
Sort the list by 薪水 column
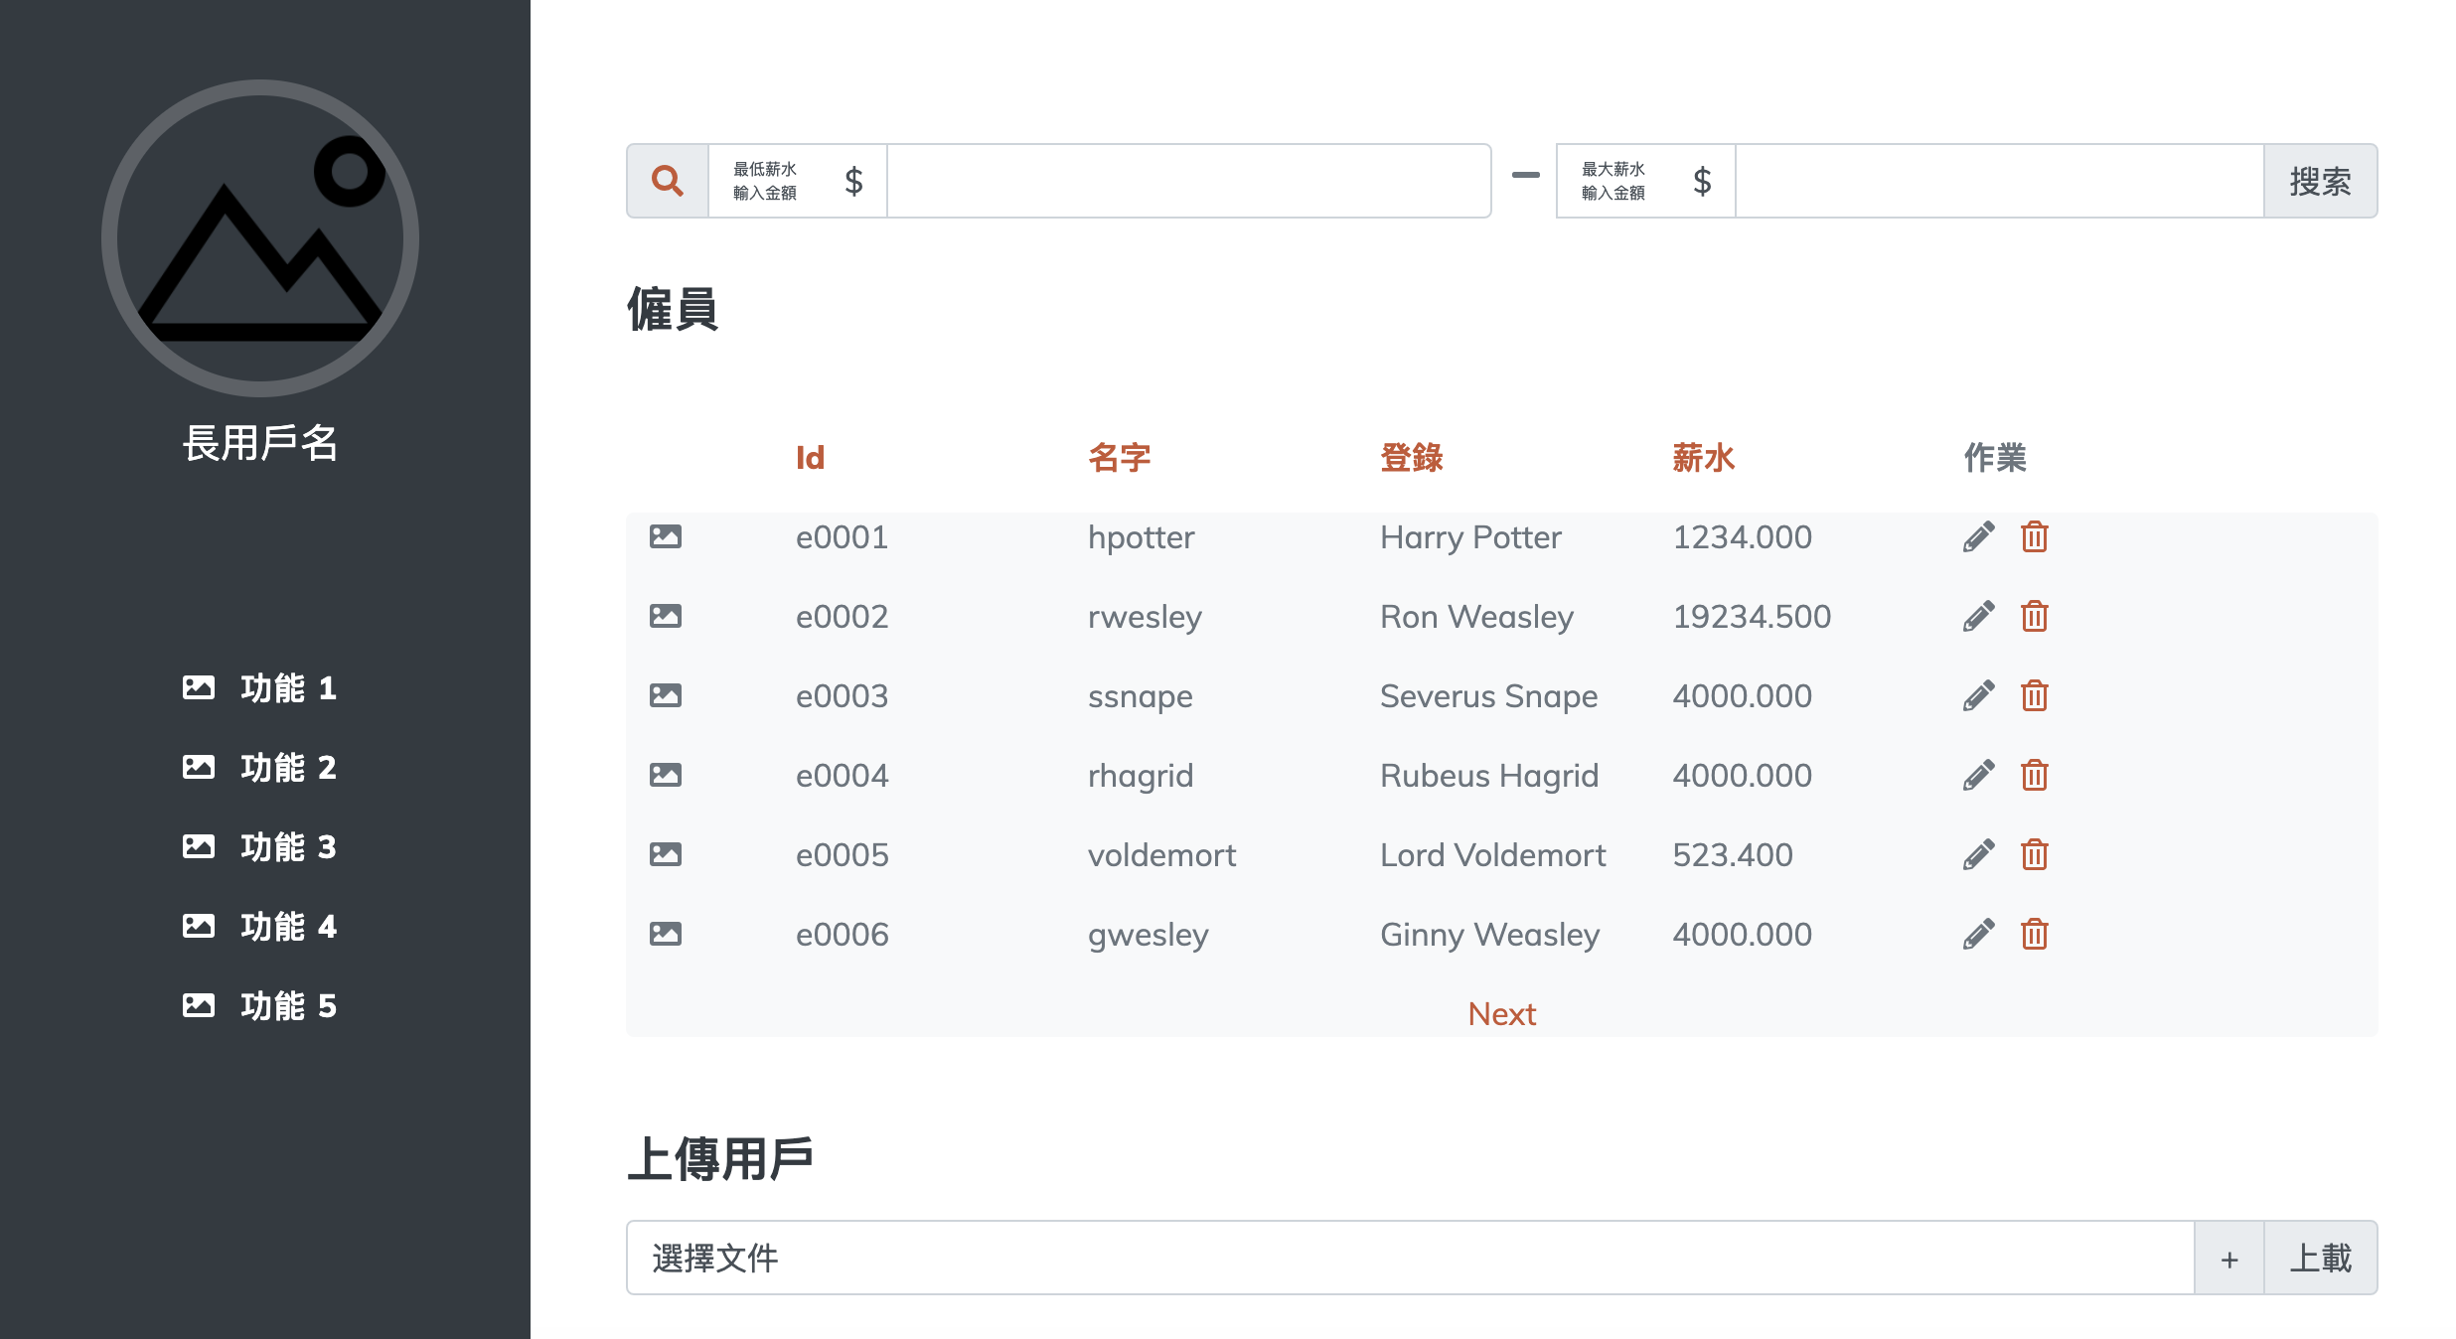1703,458
